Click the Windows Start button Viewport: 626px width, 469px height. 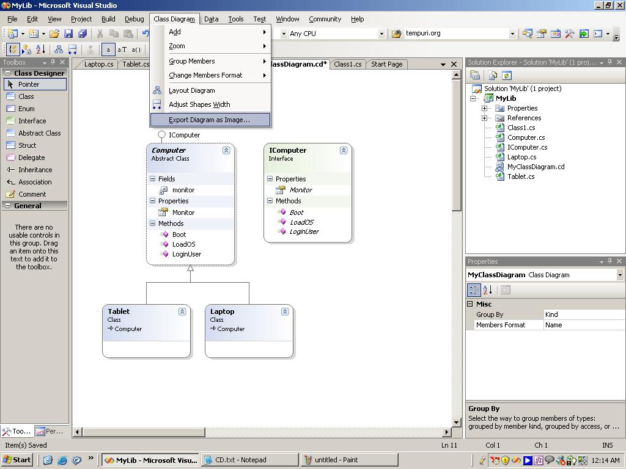(x=17, y=460)
